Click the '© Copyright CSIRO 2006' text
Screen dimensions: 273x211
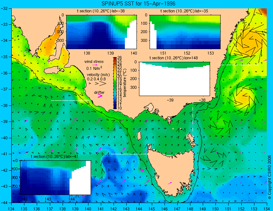pyautogui.click(x=269, y=177)
